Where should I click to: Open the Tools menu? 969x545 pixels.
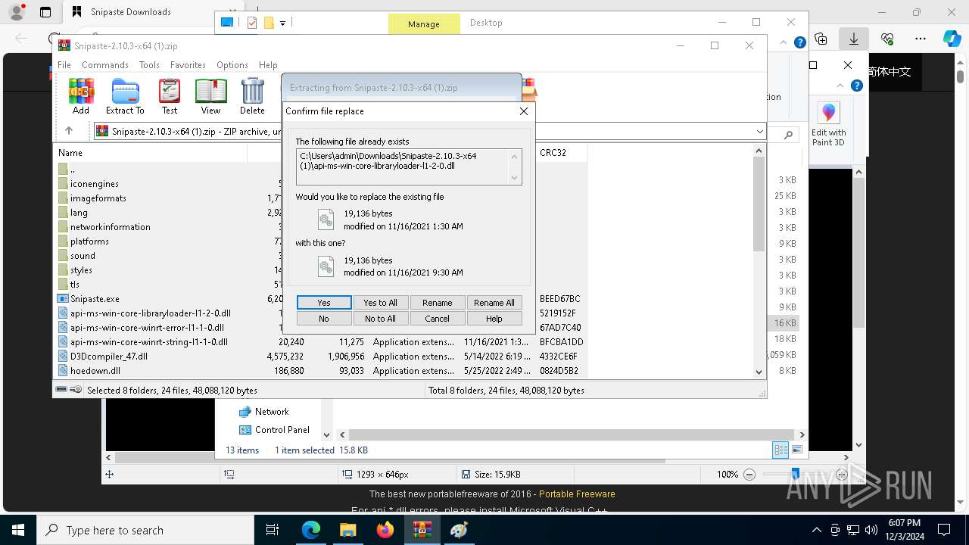coord(149,65)
